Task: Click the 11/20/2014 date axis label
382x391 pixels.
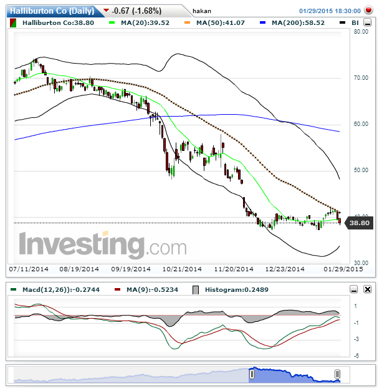Action: tap(234, 269)
